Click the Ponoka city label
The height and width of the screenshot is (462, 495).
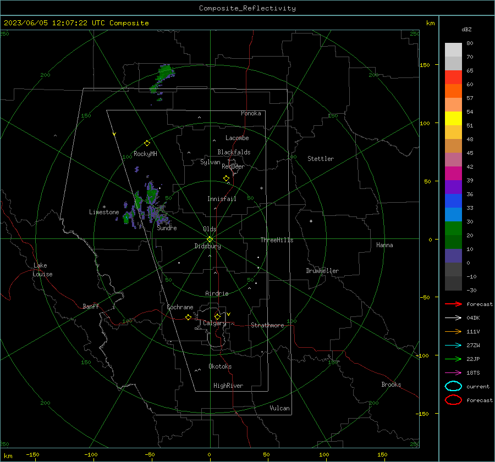(251, 113)
